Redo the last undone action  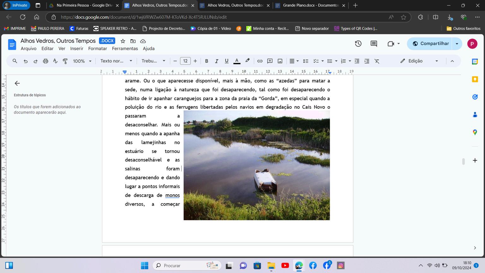click(x=35, y=61)
